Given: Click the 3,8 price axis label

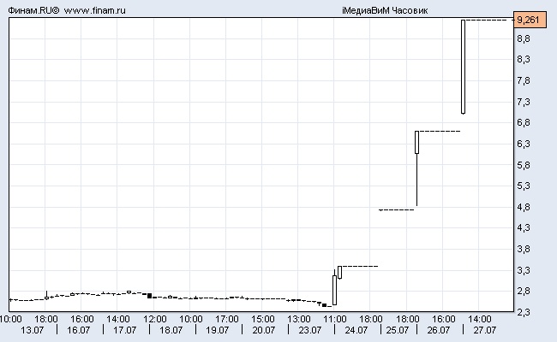Looking at the screenshot, I should (x=524, y=249).
